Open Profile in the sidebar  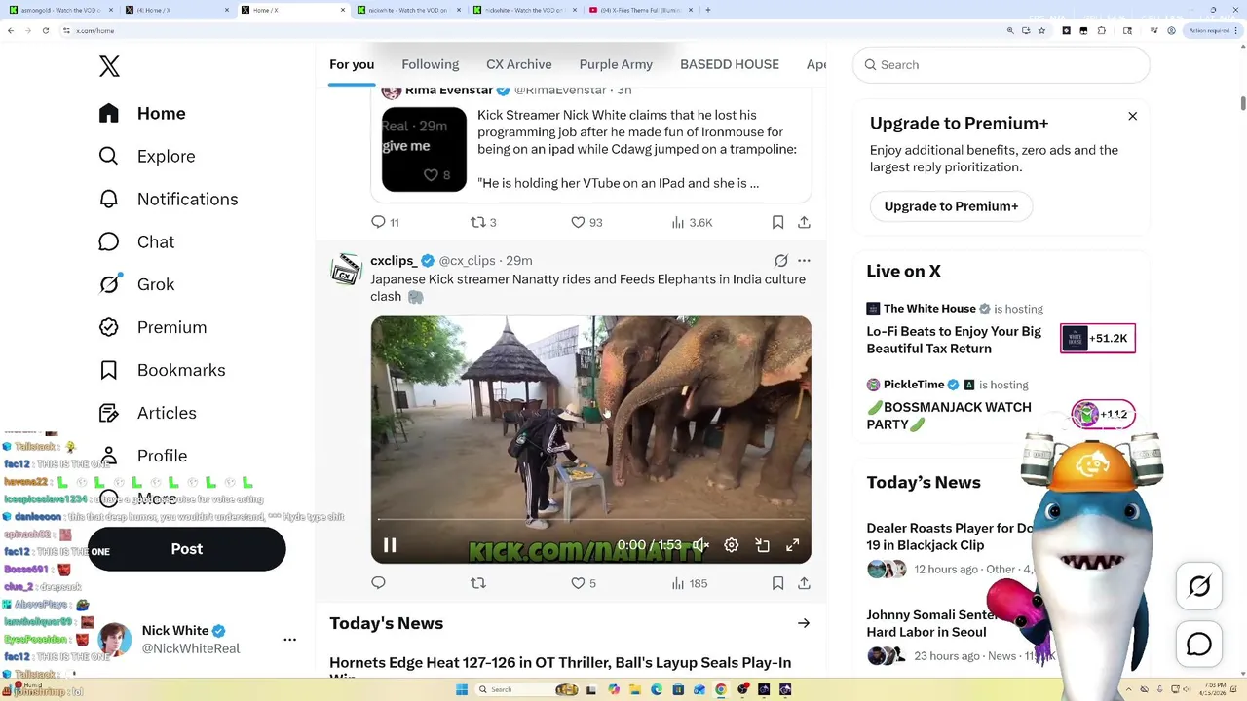click(143, 456)
